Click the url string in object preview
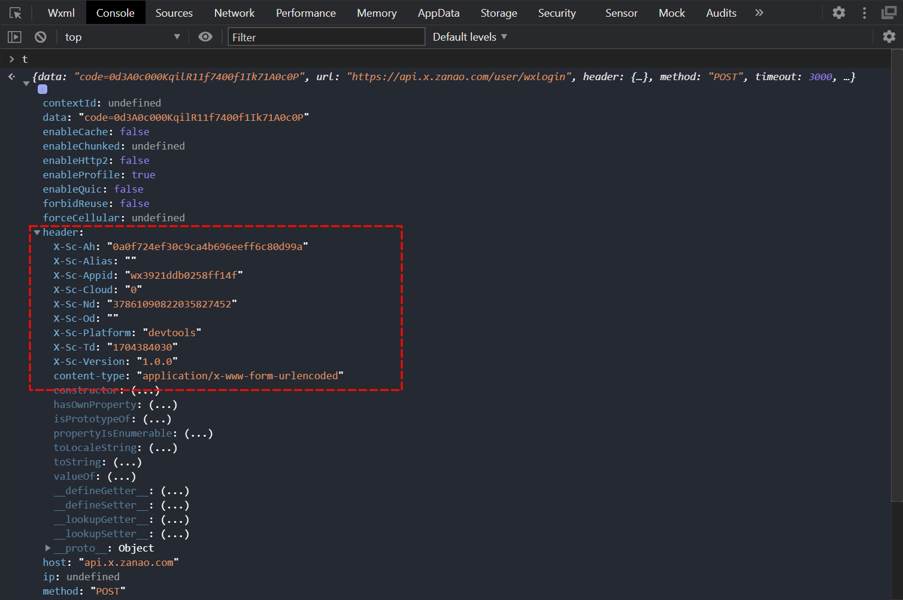This screenshot has height=600, width=903. click(x=459, y=77)
